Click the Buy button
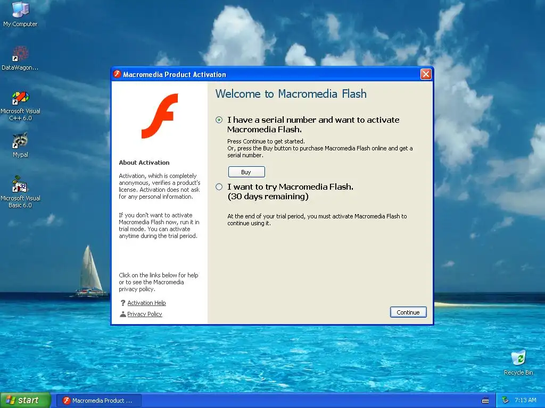This screenshot has width=545, height=408. (246, 172)
